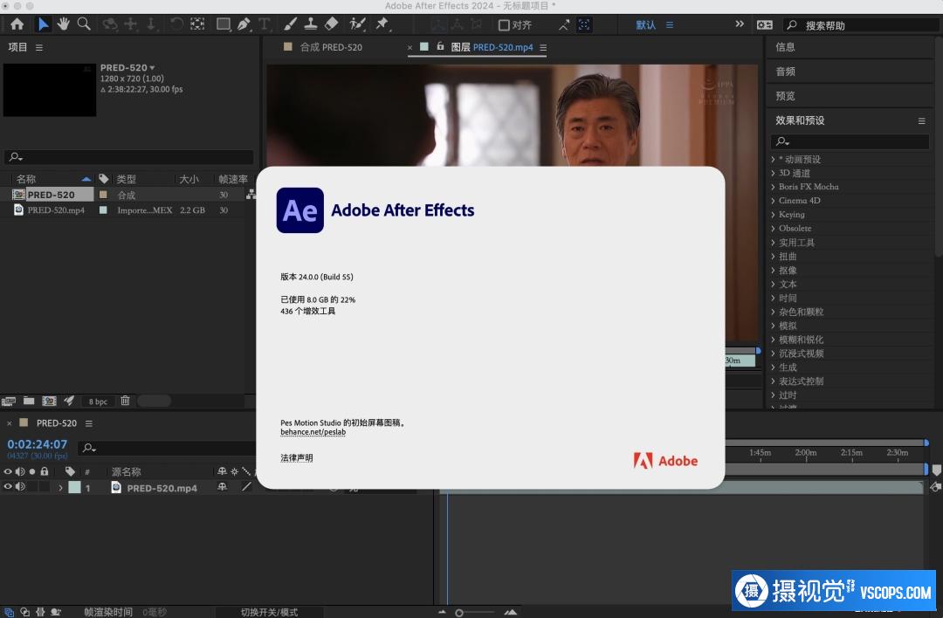Create a new composition from project footer
Screen dimensions: 943x618
coord(49,401)
